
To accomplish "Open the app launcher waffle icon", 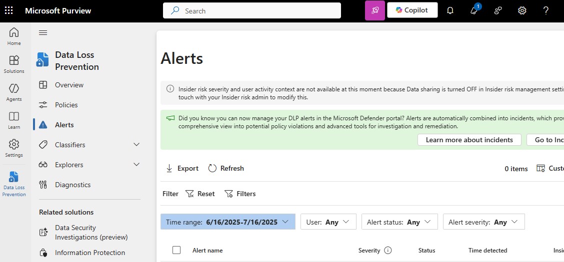I will pyautogui.click(x=8, y=10).
